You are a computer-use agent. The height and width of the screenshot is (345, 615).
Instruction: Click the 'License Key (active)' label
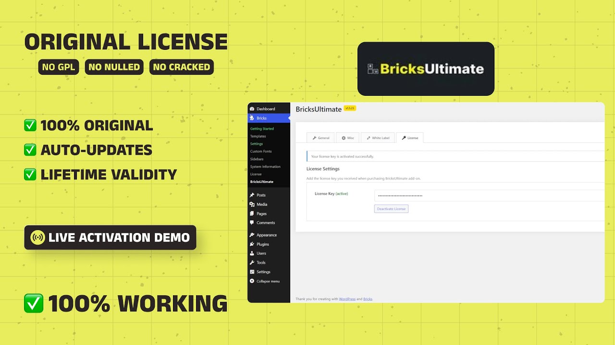pyautogui.click(x=331, y=194)
